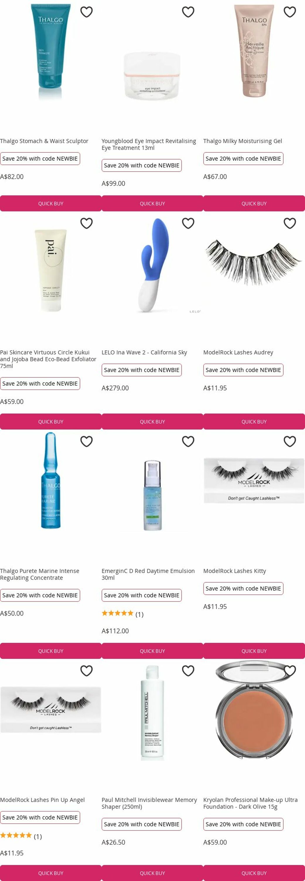Quick buy Paul Mitchell Invisiblewear Memory Shaper

click(152, 873)
